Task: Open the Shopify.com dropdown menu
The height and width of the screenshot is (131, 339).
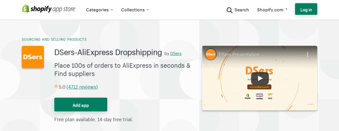Action: click(272, 10)
